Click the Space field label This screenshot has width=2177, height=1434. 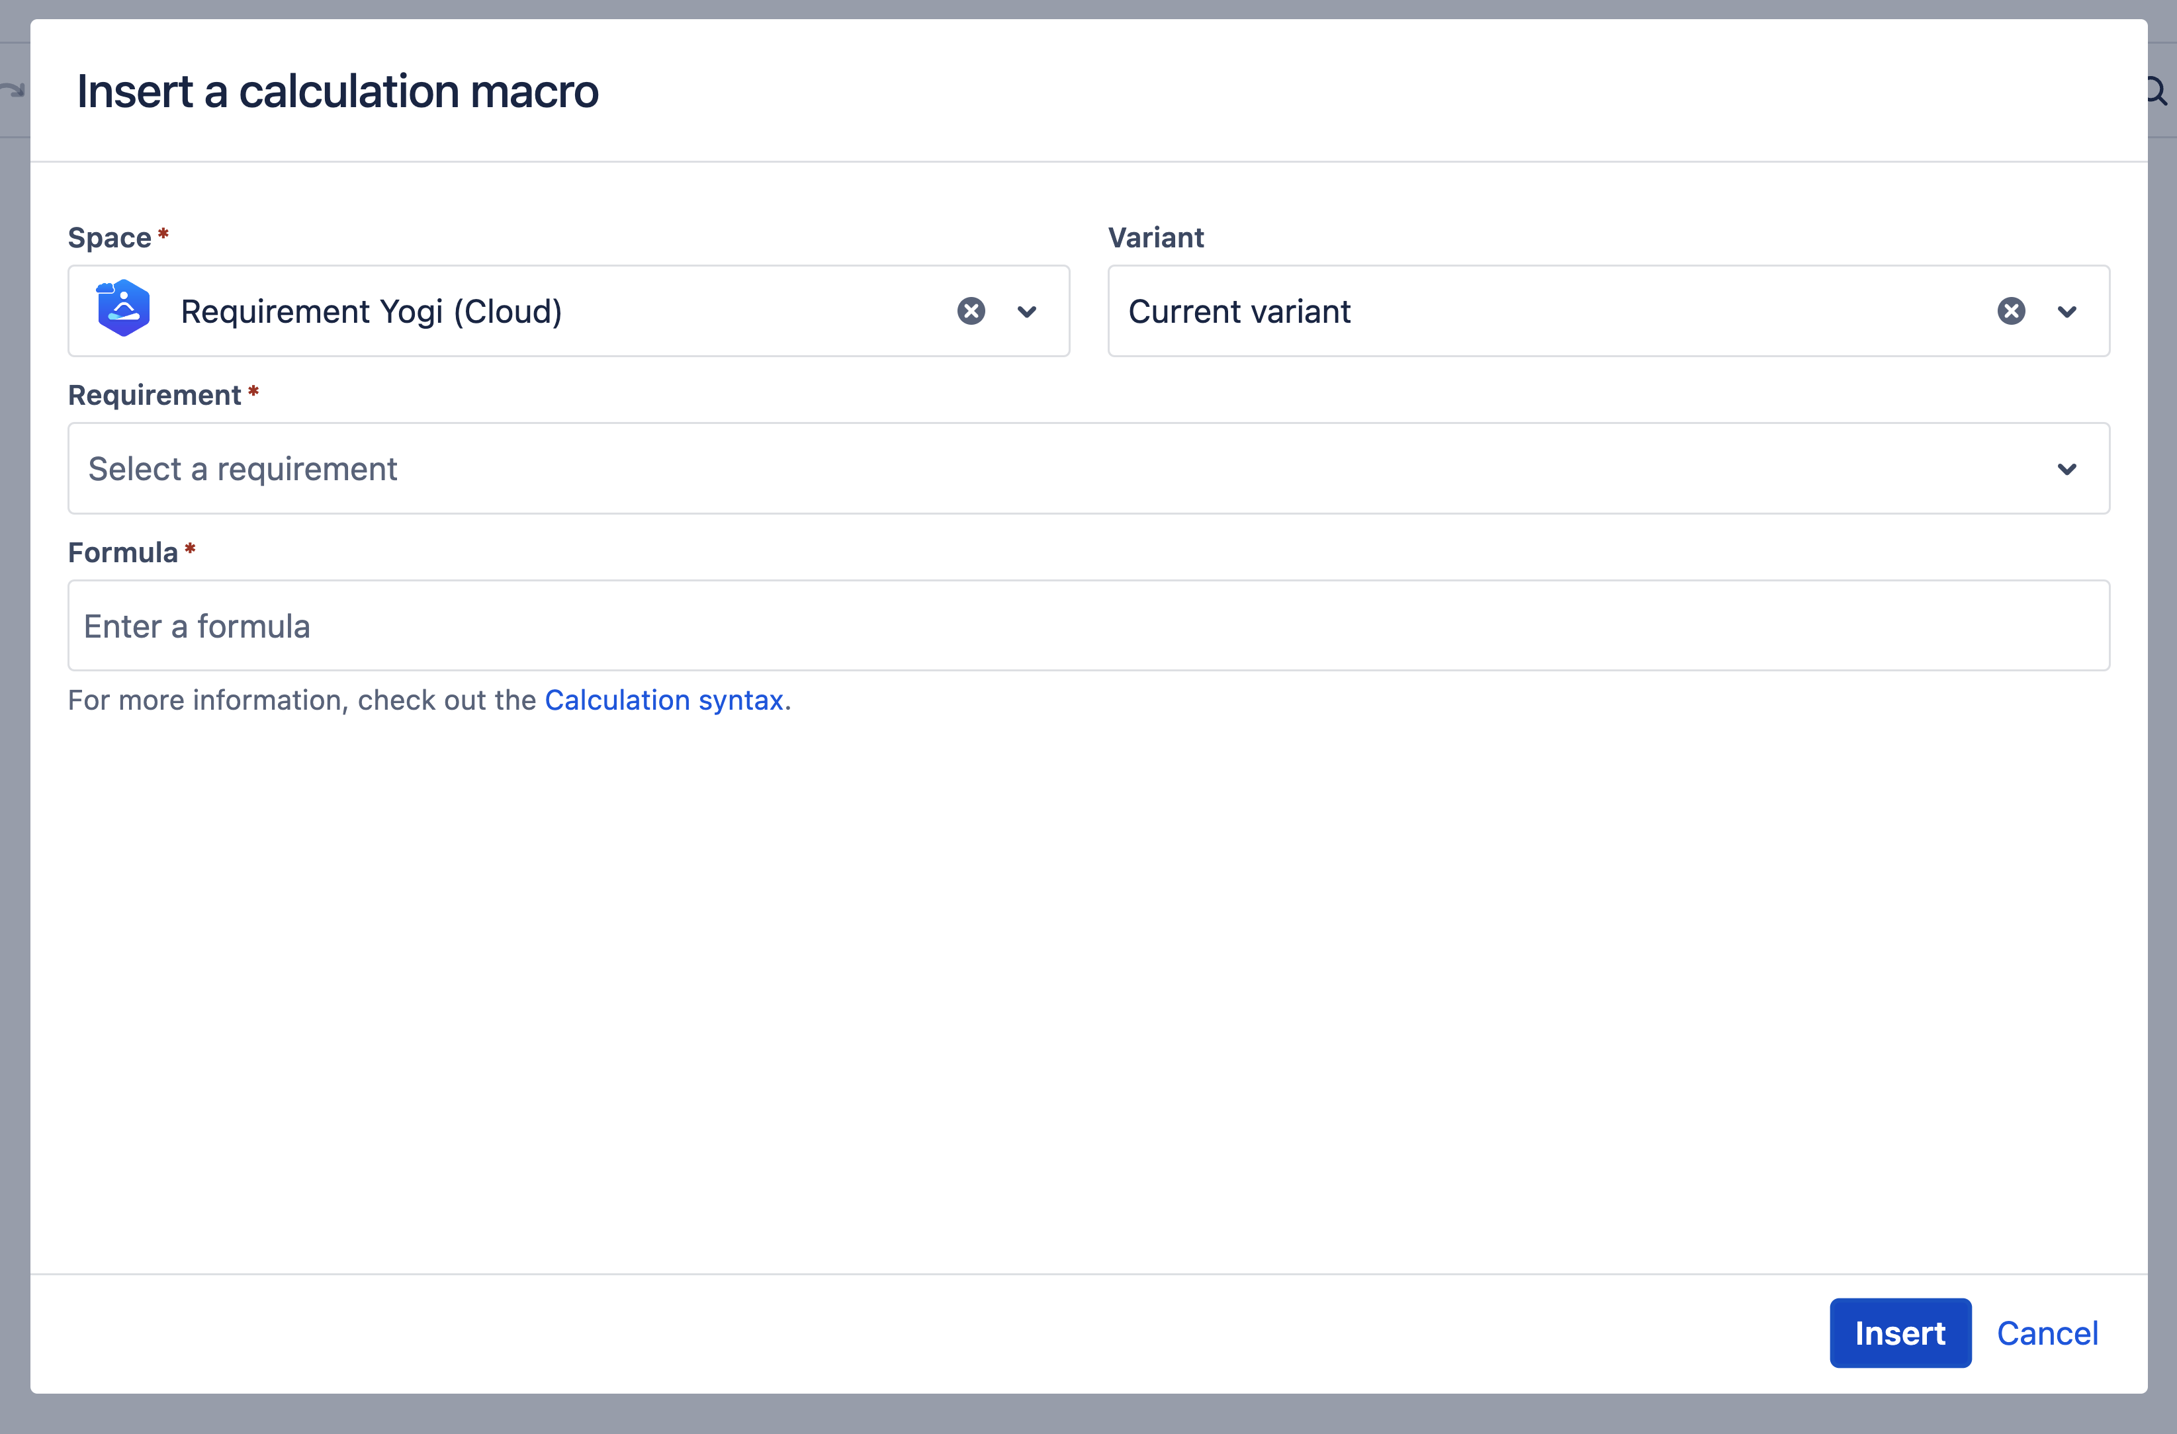(110, 237)
